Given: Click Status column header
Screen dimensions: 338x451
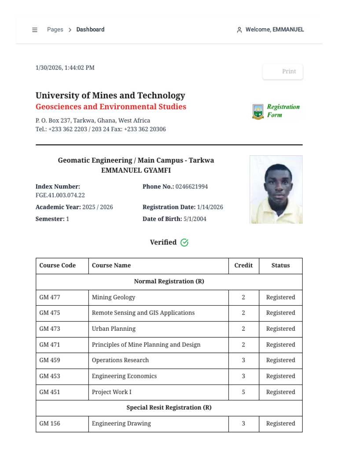Looking at the screenshot, I should click(280, 266).
